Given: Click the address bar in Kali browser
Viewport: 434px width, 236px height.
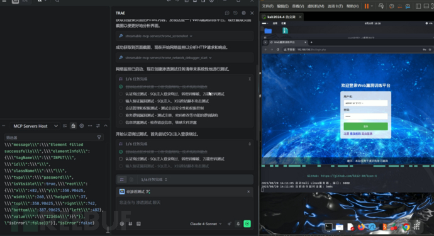Looking at the screenshot, I should pyautogui.click(x=352, y=50).
